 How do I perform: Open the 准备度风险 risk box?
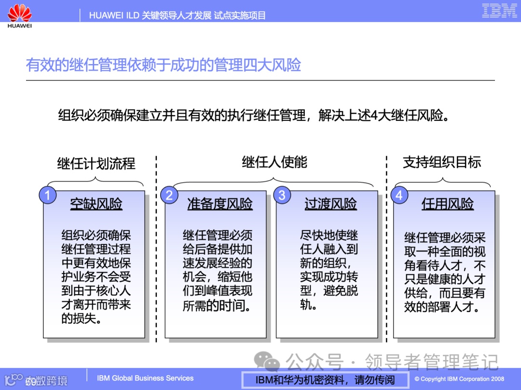pos(217,265)
